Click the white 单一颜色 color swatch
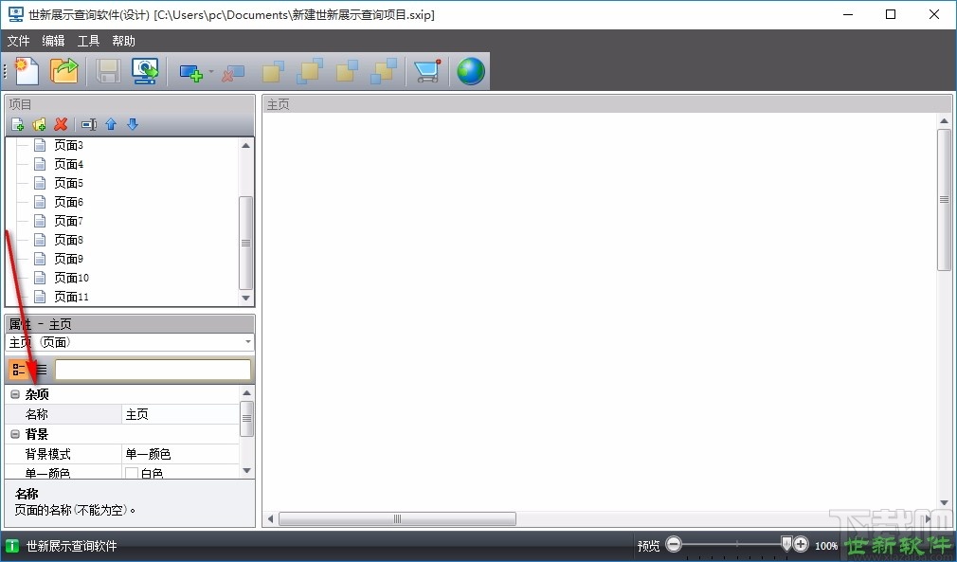The height and width of the screenshot is (562, 957). [131, 473]
